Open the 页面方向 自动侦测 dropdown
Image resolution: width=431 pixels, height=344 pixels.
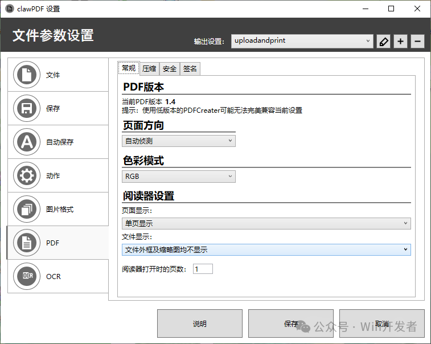click(178, 141)
